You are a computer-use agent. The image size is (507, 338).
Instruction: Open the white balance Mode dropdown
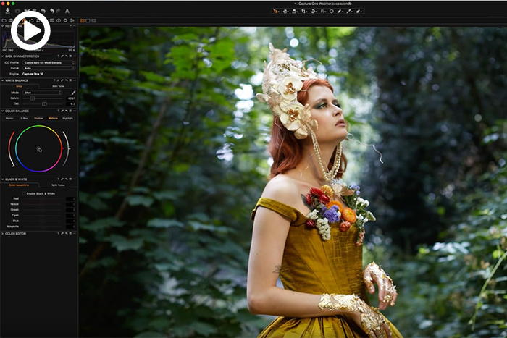[42, 93]
